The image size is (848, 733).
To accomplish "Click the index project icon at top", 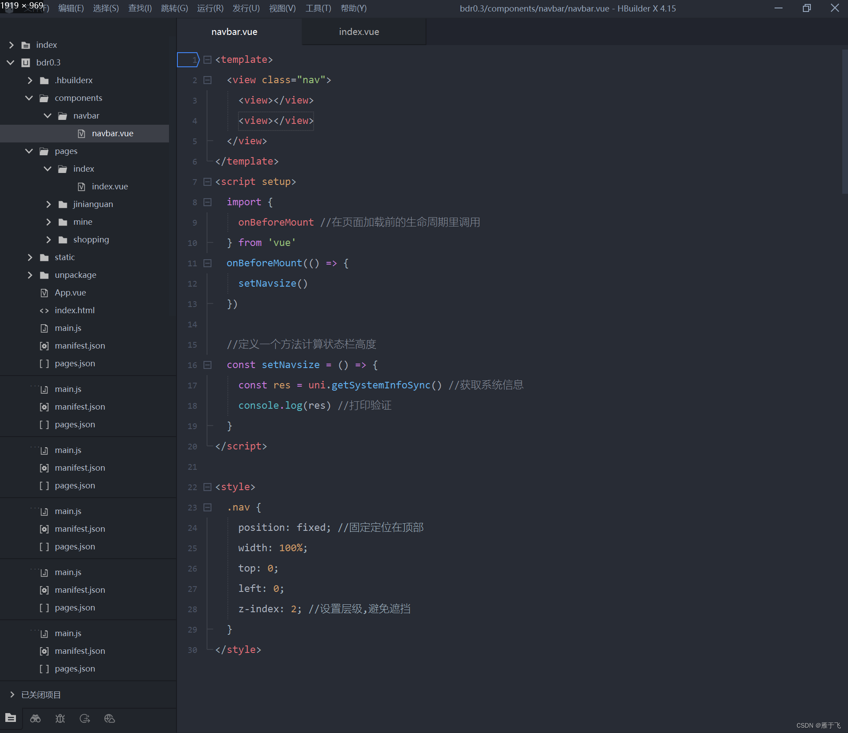I will pyautogui.click(x=26, y=45).
